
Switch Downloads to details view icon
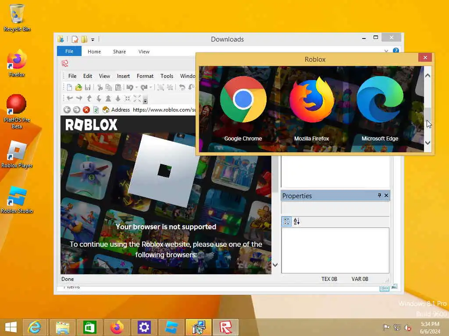point(384,288)
